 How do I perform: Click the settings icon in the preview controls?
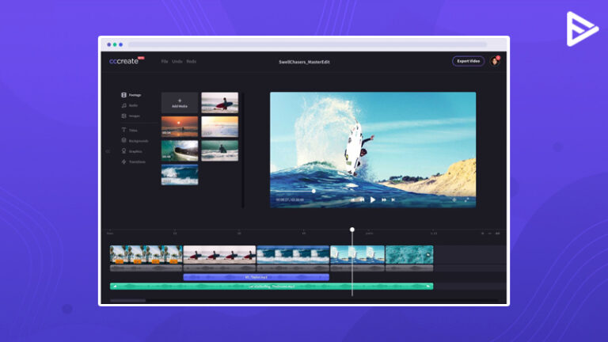point(454,199)
